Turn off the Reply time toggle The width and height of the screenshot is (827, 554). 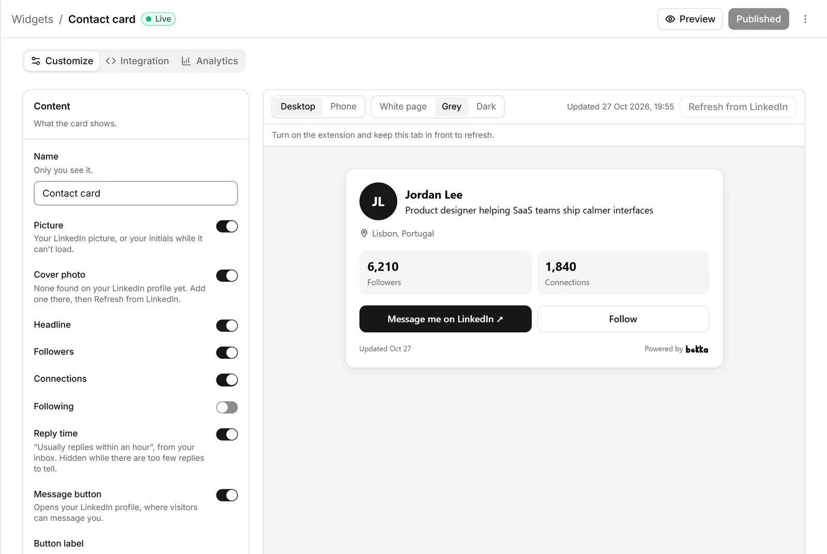227,435
